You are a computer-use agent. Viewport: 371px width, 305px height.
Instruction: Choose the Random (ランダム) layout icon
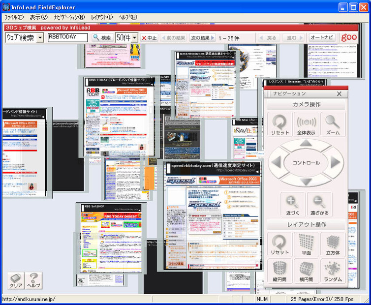click(x=333, y=271)
